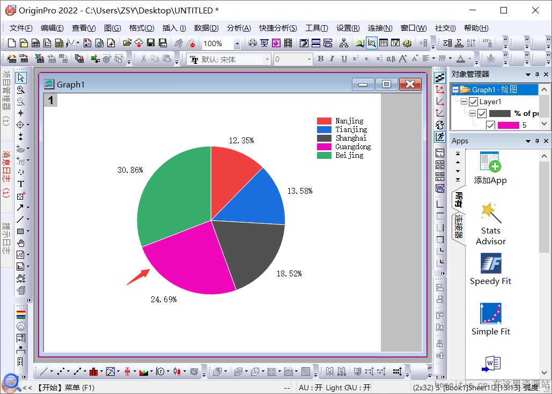
Task: Click the Tianjing legend text
Action: [351, 129]
